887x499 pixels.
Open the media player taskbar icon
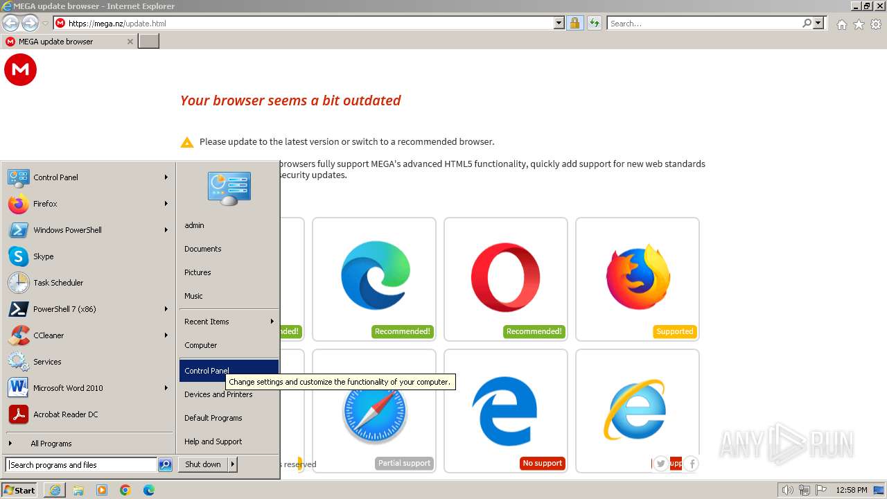(102, 490)
